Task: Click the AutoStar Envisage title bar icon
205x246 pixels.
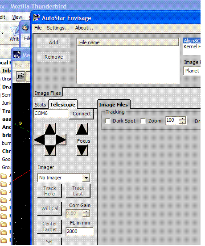Action: [37, 18]
